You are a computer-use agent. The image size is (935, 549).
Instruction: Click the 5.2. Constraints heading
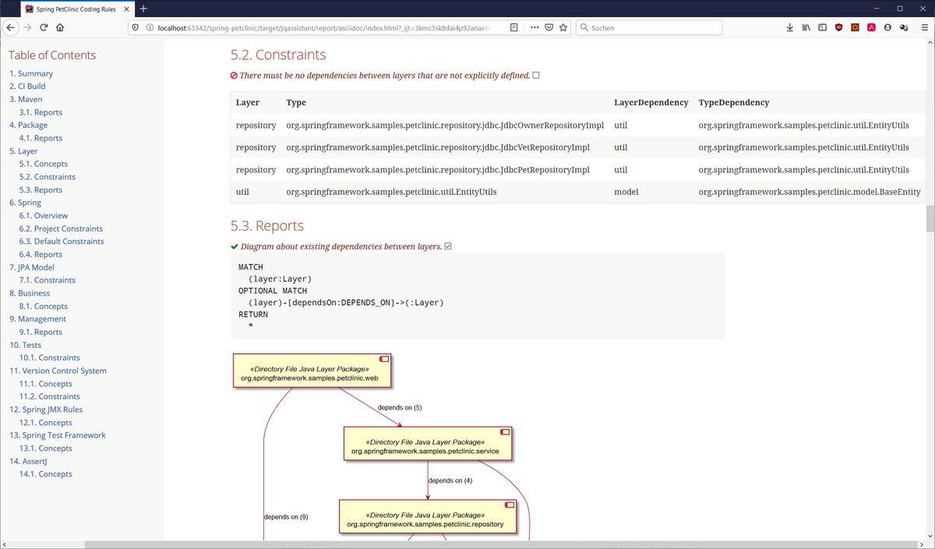(278, 55)
